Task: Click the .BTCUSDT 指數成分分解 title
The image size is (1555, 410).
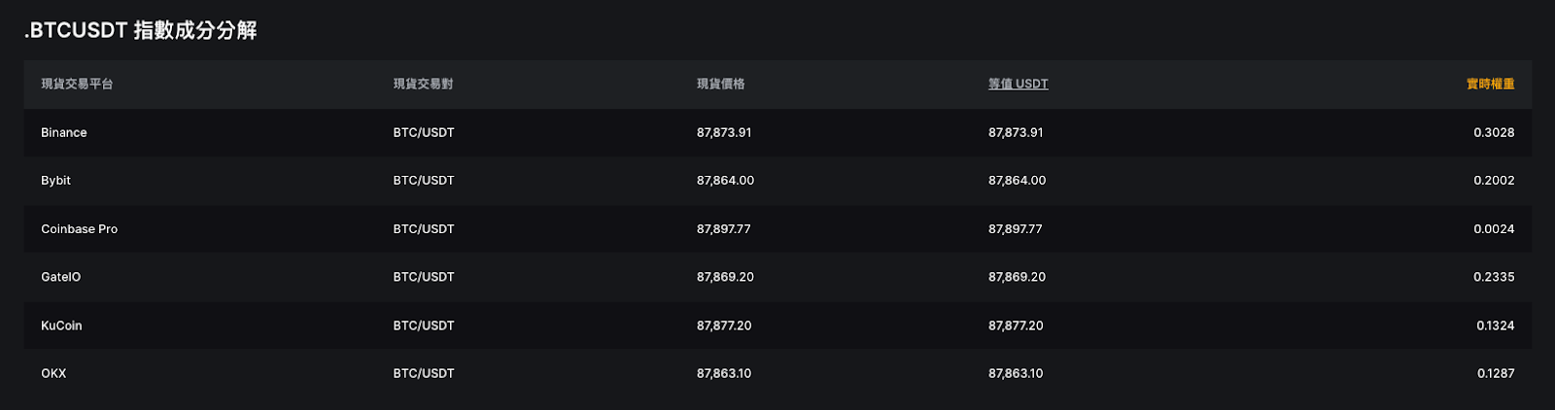Action: pyautogui.click(x=141, y=31)
